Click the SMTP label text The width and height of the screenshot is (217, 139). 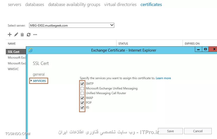[90, 84]
